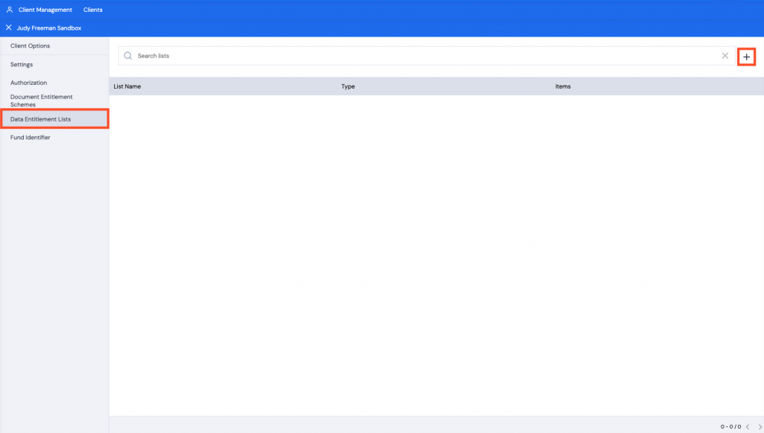Sort by List Name column header

(x=127, y=86)
